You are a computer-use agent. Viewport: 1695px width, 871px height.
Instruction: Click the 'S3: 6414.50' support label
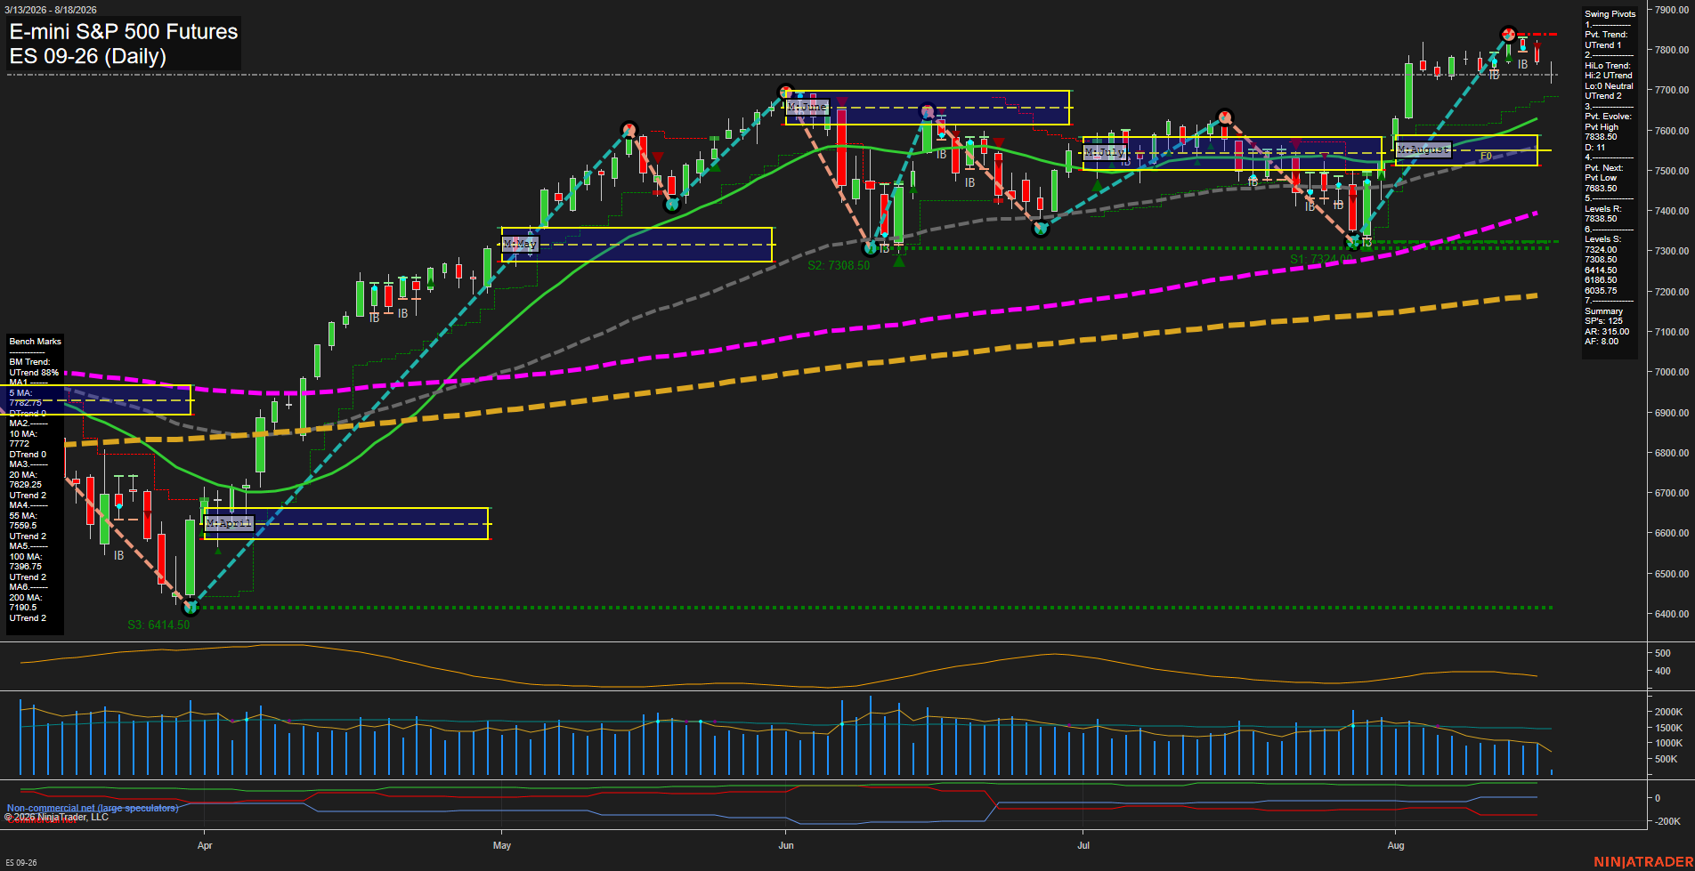pyautogui.click(x=158, y=625)
